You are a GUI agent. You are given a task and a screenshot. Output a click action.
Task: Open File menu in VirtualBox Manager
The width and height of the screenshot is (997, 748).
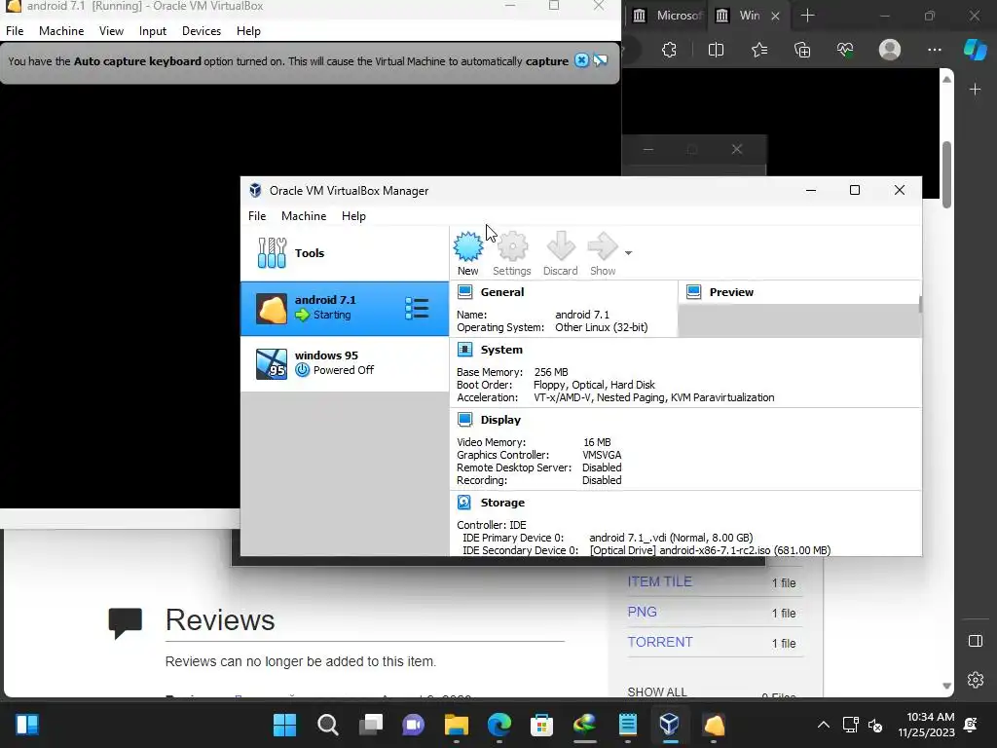pos(257,216)
